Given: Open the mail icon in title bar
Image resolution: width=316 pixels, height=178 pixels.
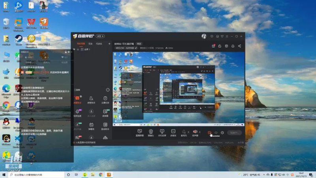Looking at the screenshot, I should pyautogui.click(x=217, y=36).
